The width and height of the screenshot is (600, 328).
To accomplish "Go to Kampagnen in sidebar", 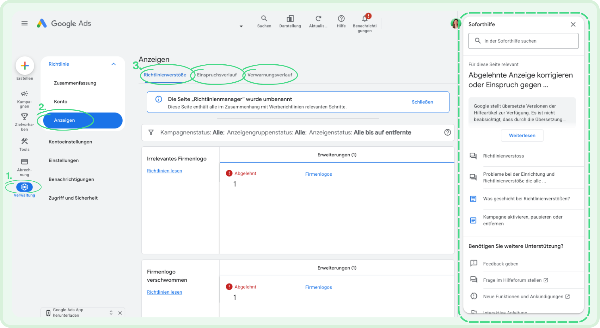I will pos(24,99).
